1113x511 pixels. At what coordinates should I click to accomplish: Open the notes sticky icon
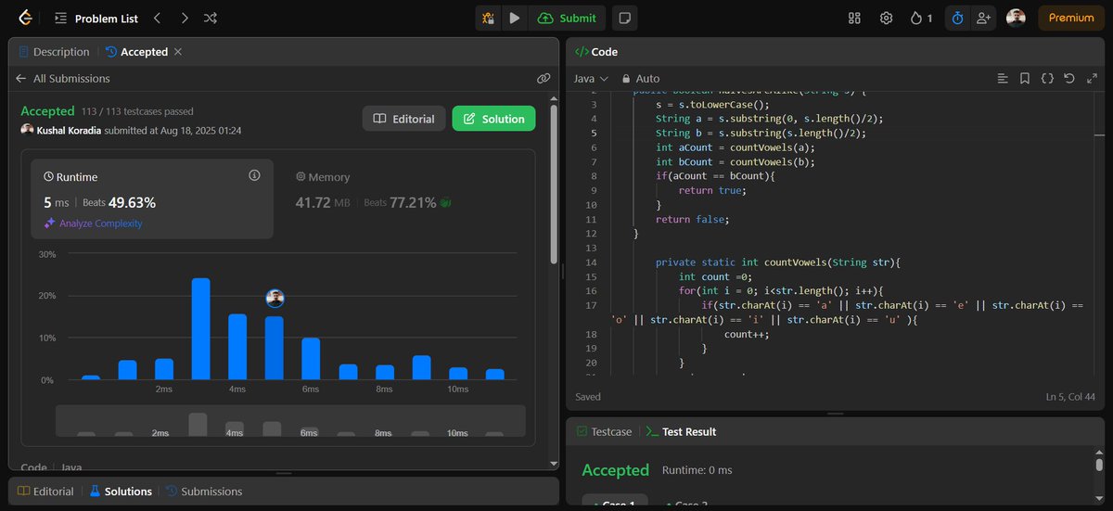click(625, 18)
